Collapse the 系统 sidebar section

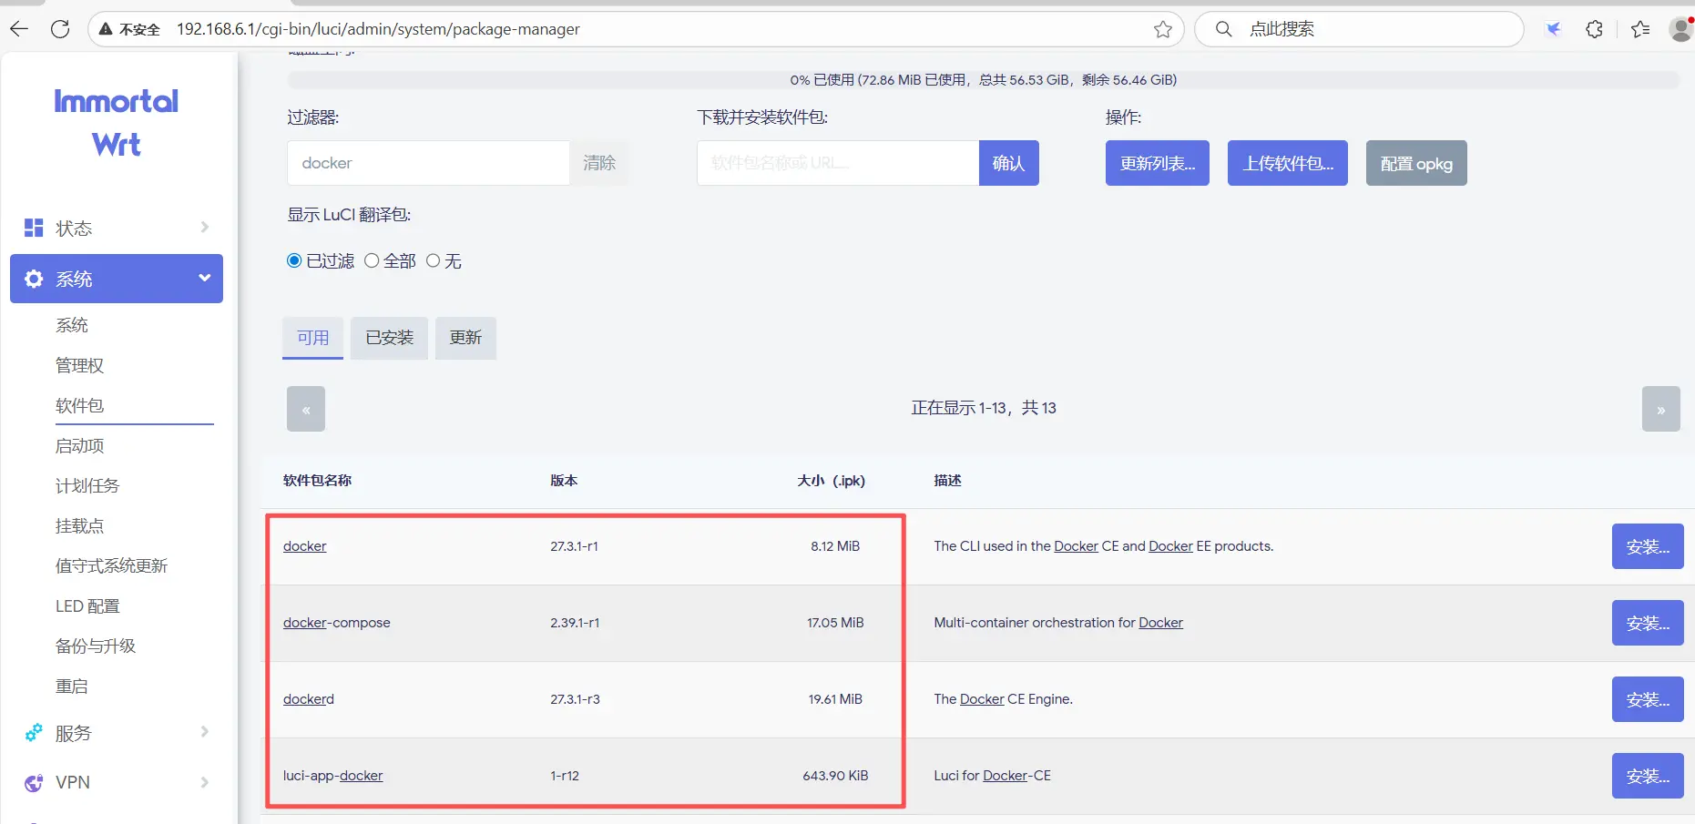[204, 279]
